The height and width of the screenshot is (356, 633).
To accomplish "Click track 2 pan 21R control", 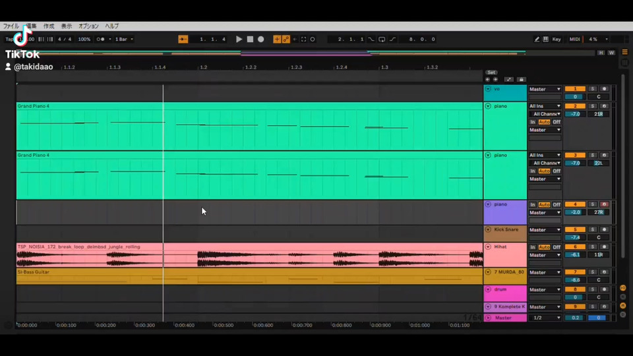I will 598,114.
